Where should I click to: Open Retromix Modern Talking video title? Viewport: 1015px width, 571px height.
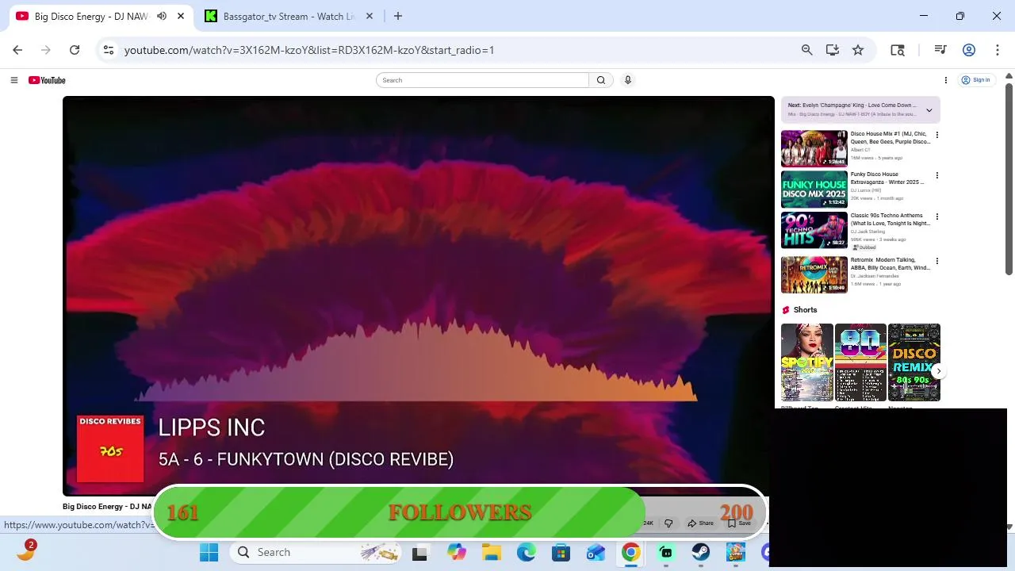pos(890,264)
